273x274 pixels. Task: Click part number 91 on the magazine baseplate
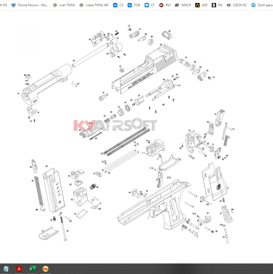[43, 231]
